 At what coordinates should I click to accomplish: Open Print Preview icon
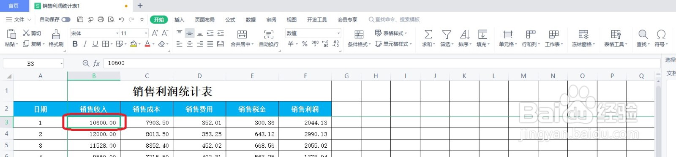coord(111,19)
